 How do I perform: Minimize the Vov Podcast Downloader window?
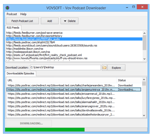coord(127,7)
